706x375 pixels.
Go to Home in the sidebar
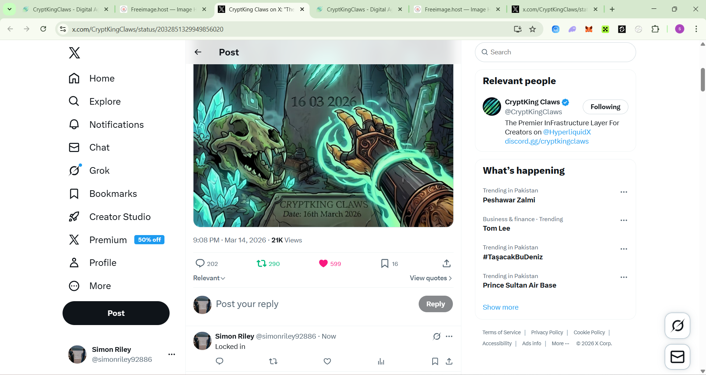click(92, 78)
